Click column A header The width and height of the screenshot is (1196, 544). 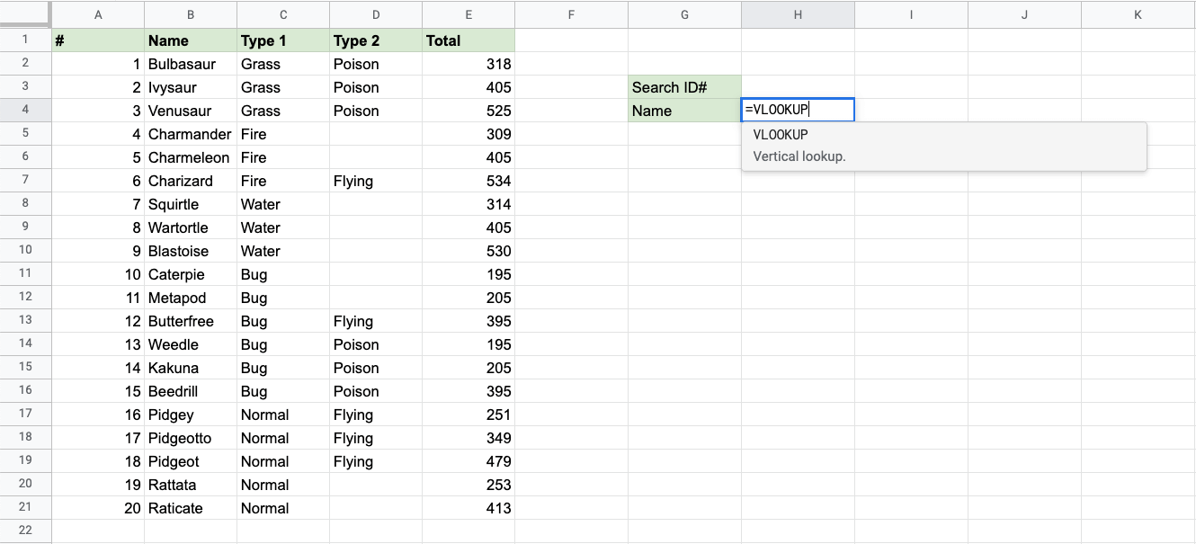(x=98, y=14)
